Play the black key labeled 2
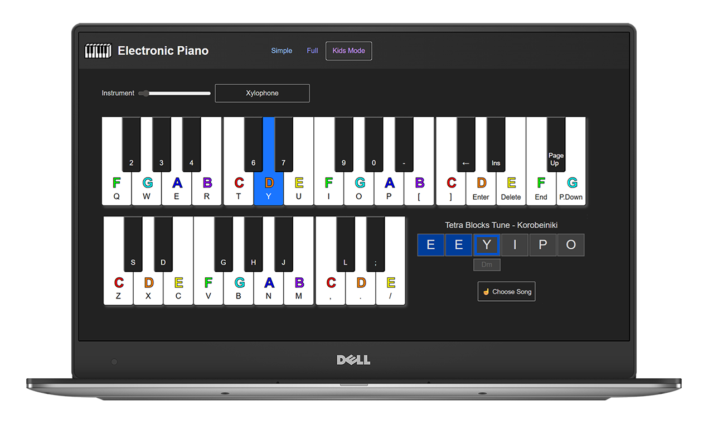 [132, 144]
